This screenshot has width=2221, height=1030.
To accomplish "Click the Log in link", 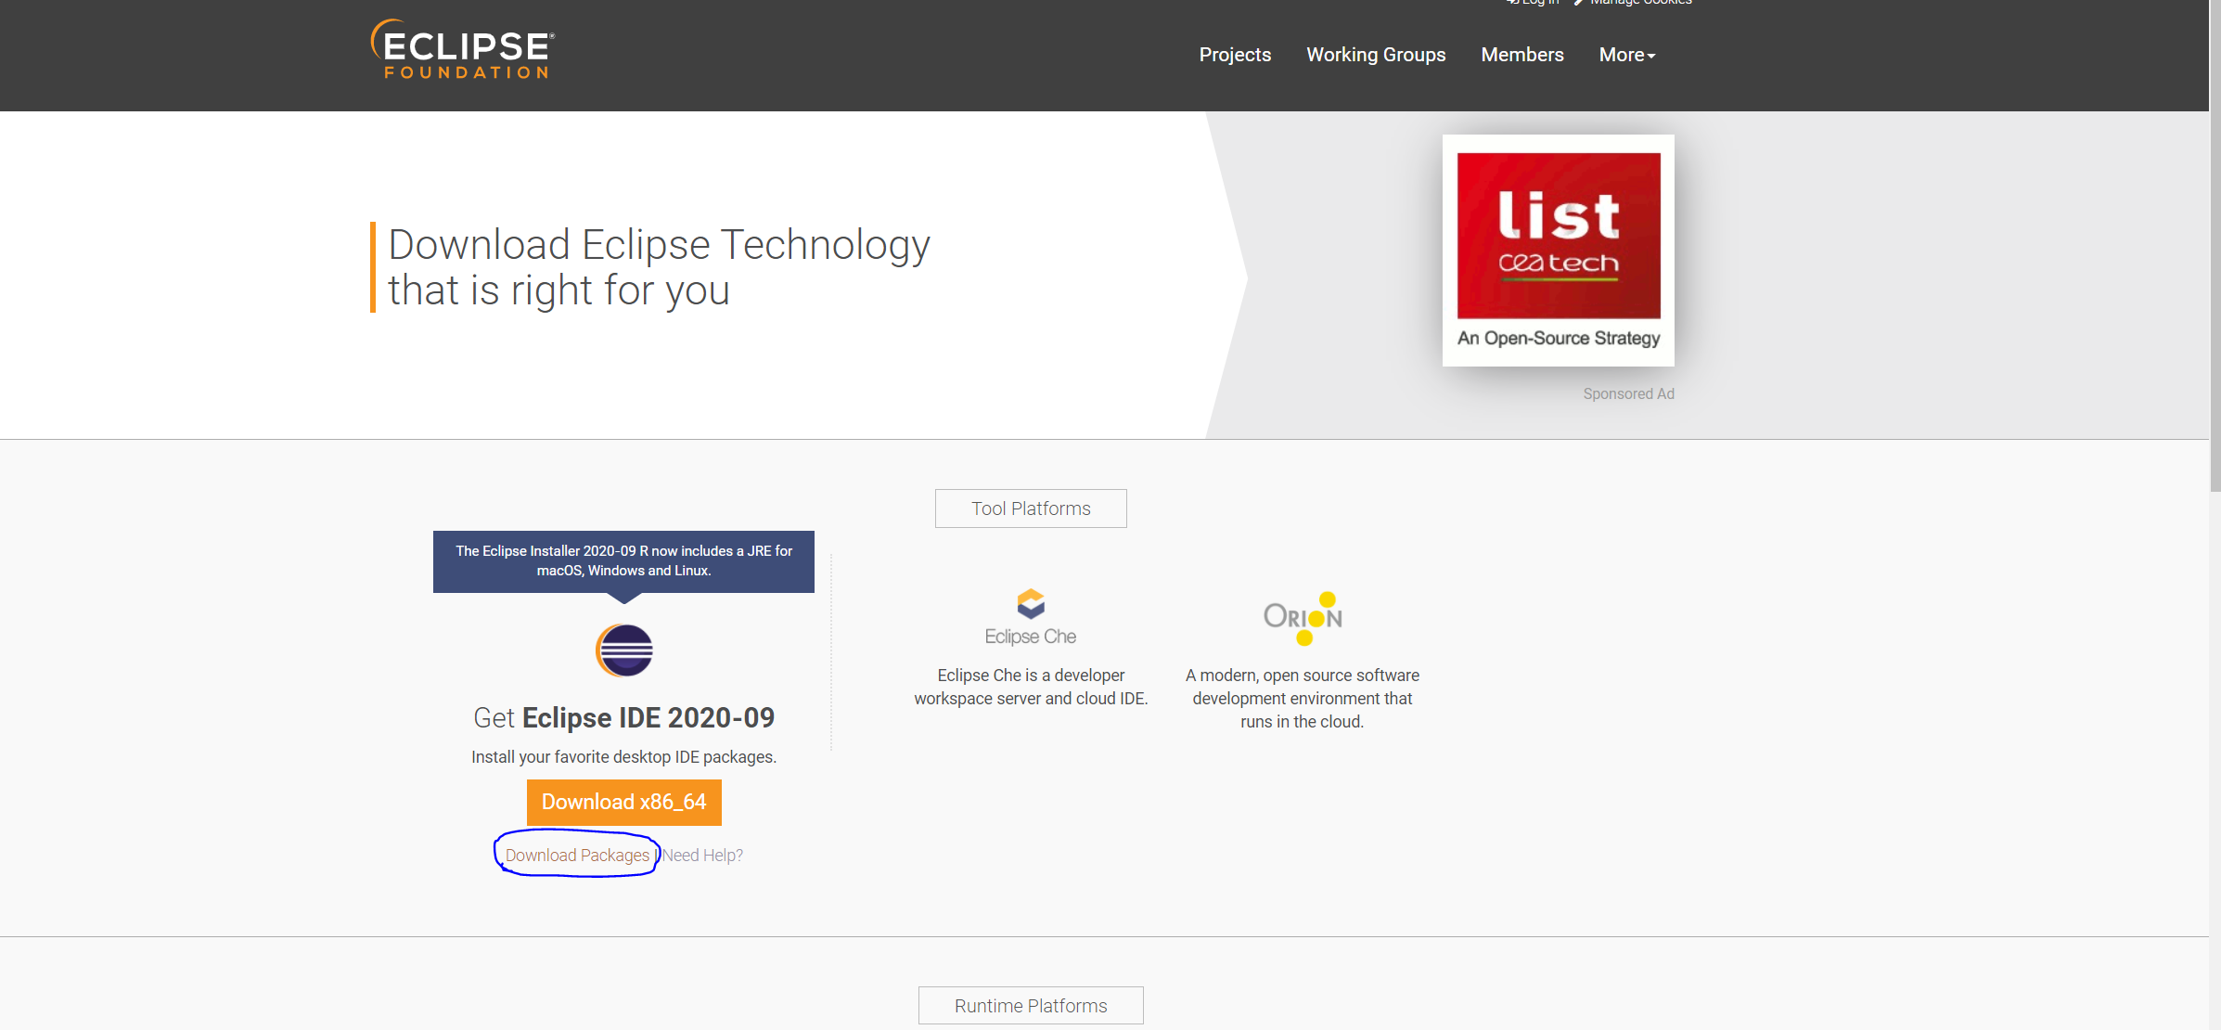I will [1533, 3].
